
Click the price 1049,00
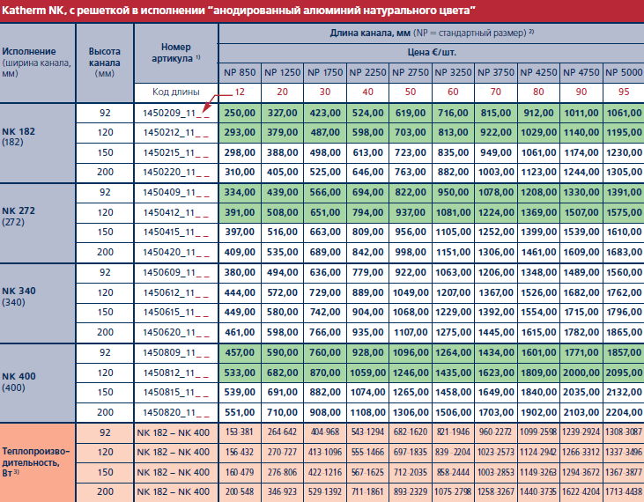tap(411, 292)
